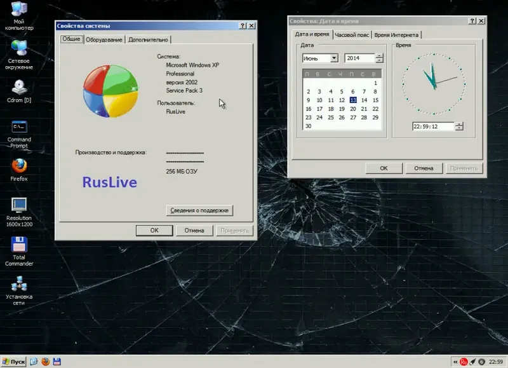Select day 30 in the calendar
The image size is (508, 368).
(309, 126)
